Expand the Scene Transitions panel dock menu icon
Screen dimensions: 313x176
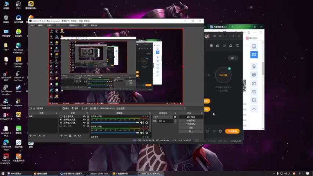(x=175, y=113)
